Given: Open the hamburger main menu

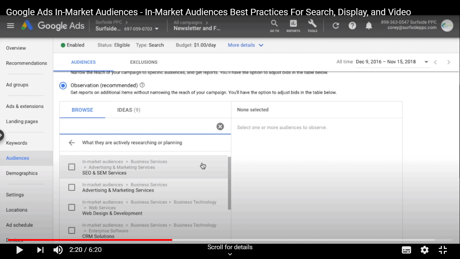Looking at the screenshot, I should pos(10,26).
